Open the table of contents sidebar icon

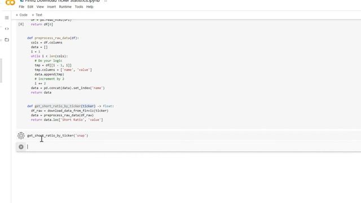tap(7, 17)
